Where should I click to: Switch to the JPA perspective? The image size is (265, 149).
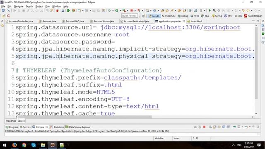(238, 16)
